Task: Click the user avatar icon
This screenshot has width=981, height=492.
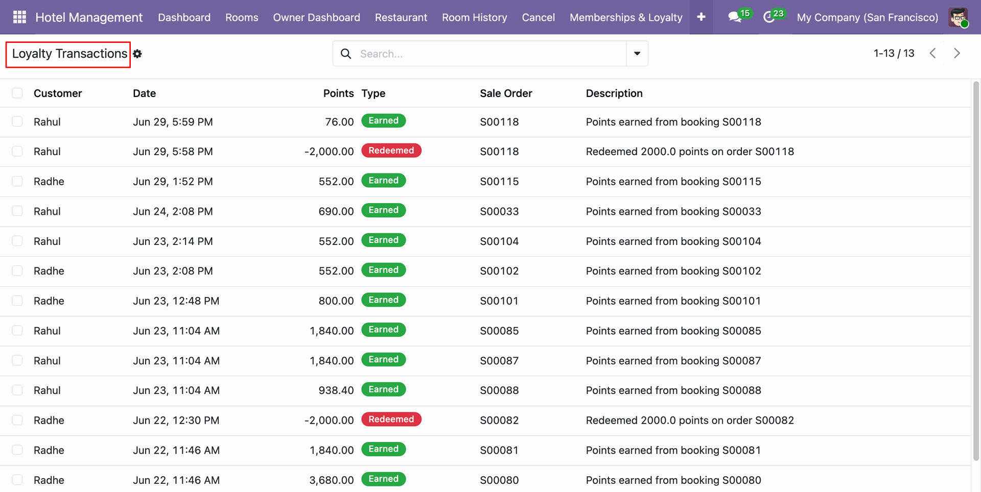Action: (x=958, y=17)
